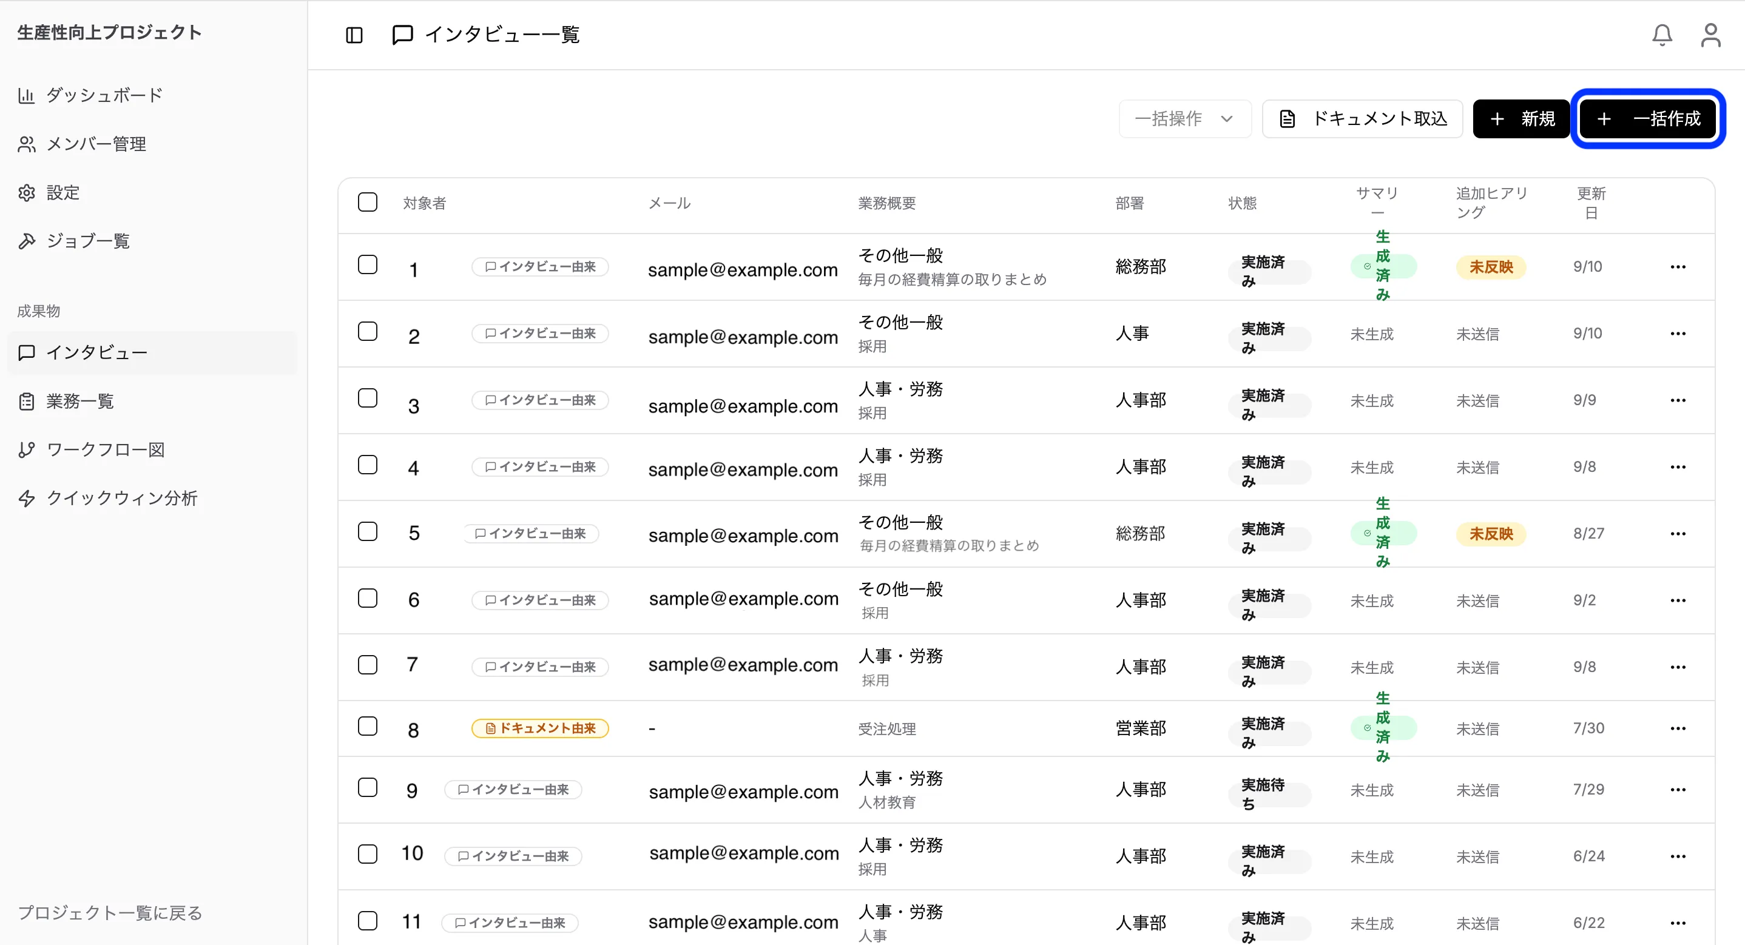Open ジョブ一覧 in the sidebar

(152, 240)
